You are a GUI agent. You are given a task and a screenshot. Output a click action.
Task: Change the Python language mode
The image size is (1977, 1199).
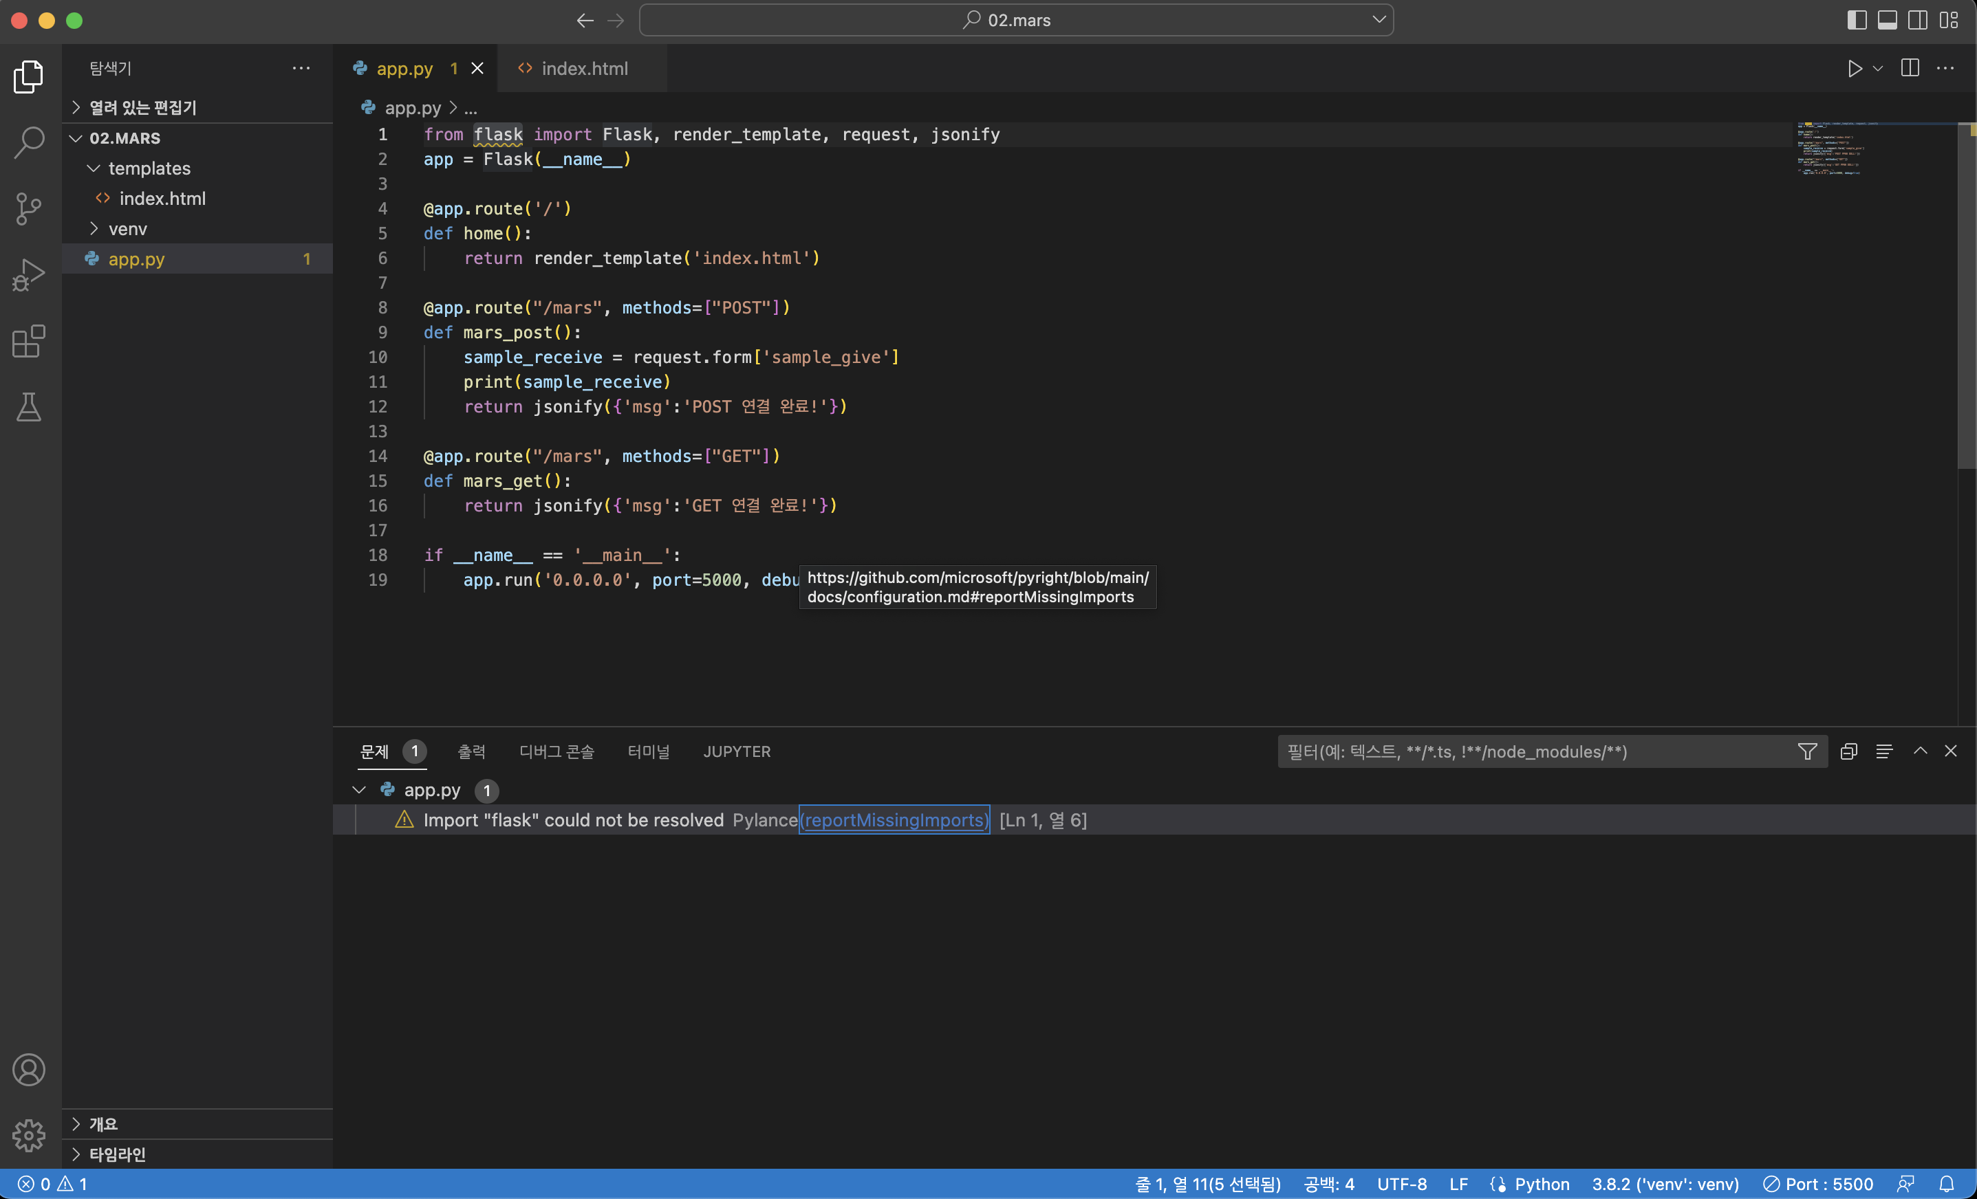pyautogui.click(x=1542, y=1184)
